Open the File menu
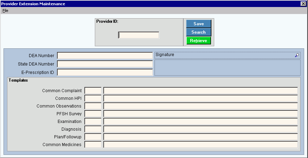 click(x=5, y=11)
